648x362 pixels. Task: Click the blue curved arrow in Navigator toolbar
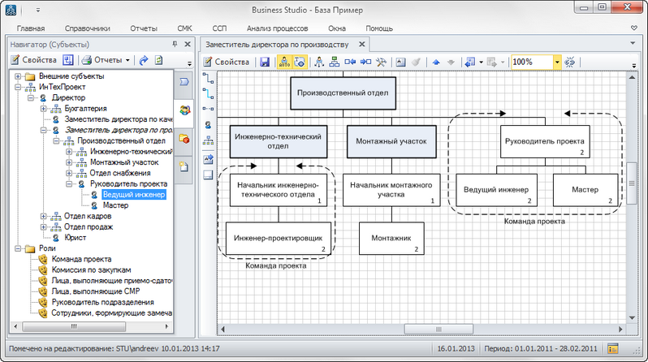pos(144,60)
